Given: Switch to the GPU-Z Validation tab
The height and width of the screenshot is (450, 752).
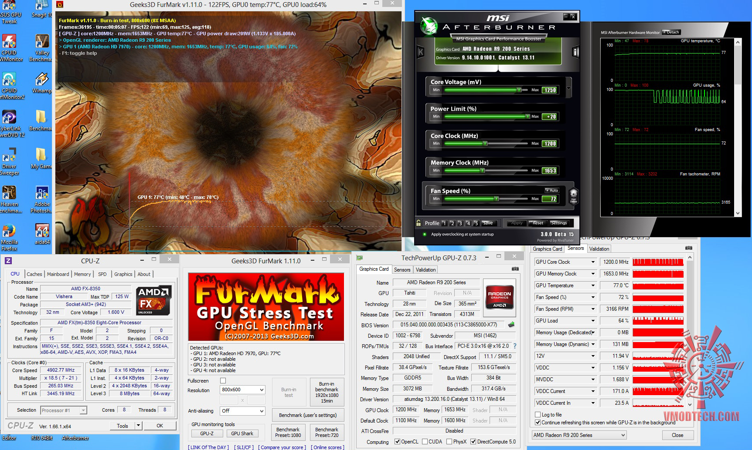Looking at the screenshot, I should 425,269.
